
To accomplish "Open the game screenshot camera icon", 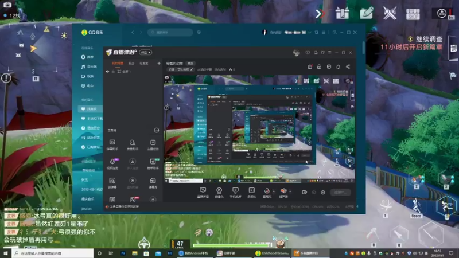I will (x=7, y=5).
